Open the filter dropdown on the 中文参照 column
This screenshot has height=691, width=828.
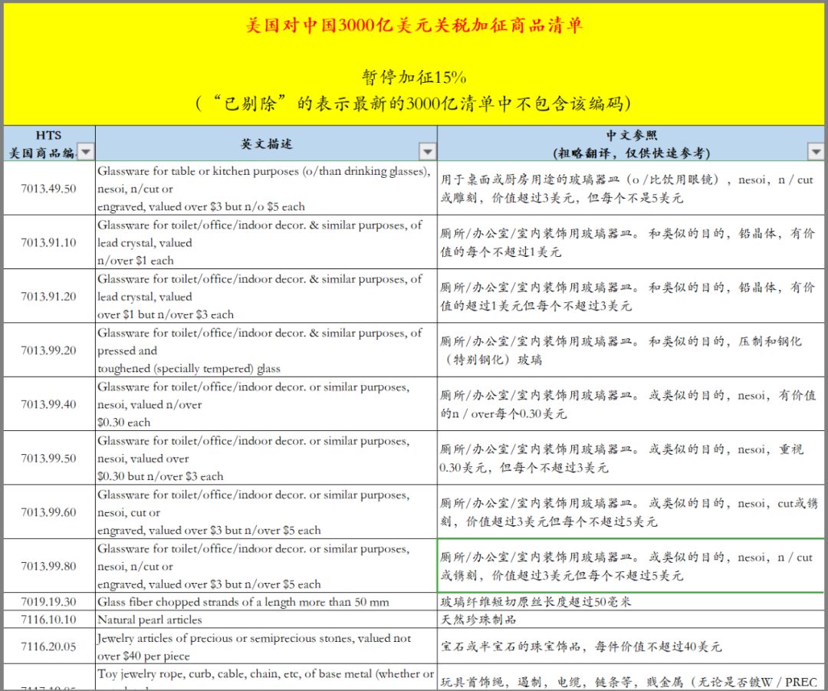(815, 152)
